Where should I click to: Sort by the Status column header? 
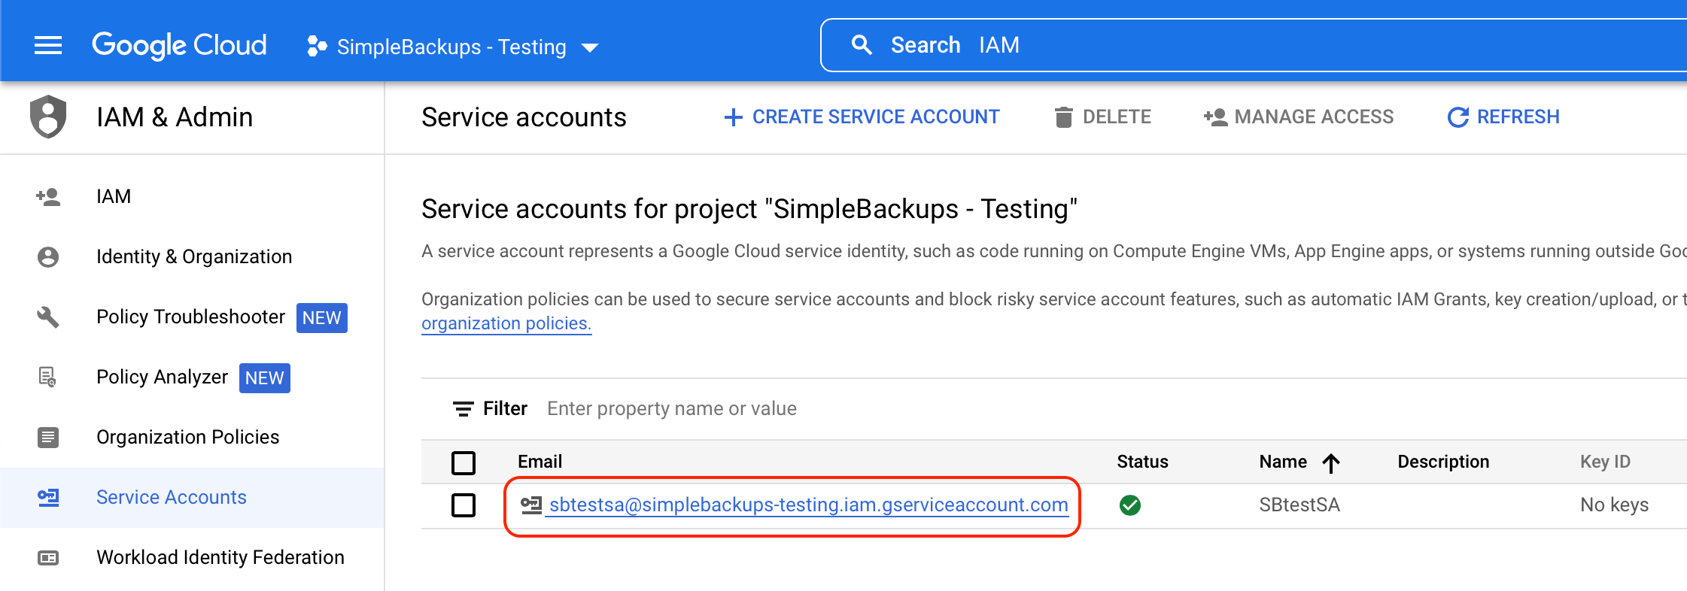1142,462
